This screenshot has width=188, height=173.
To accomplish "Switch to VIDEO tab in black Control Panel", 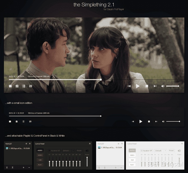I will pyautogui.click(x=40, y=155).
